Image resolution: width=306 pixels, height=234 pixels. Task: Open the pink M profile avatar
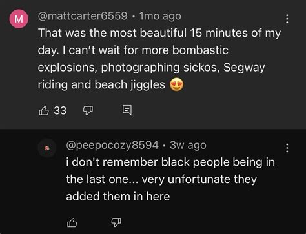point(19,19)
